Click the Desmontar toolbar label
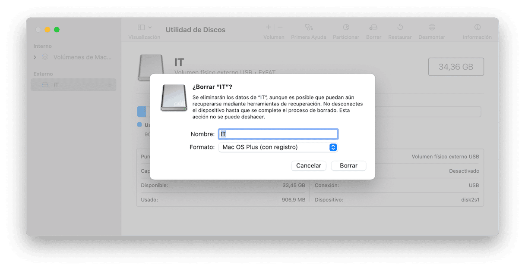This screenshot has width=525, height=270. pos(432,37)
